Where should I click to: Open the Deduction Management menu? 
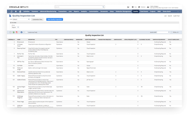tap(123, 11)
